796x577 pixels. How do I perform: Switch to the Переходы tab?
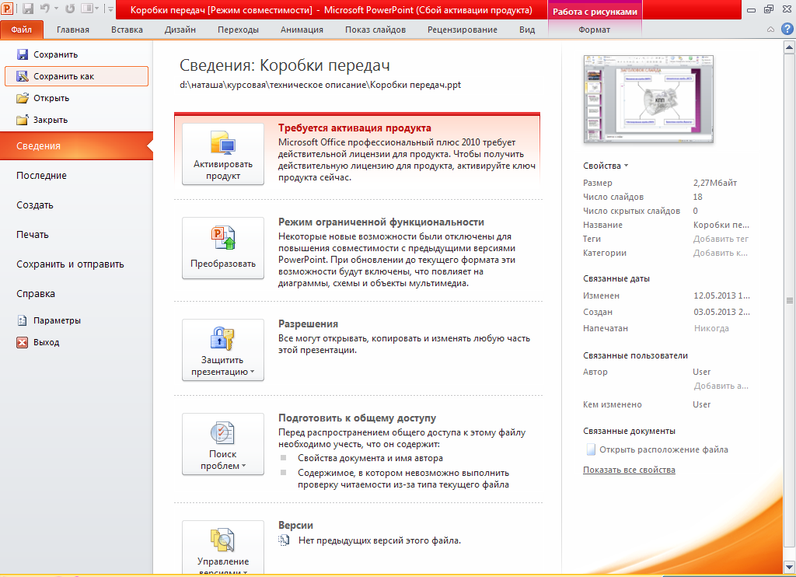[x=238, y=30]
